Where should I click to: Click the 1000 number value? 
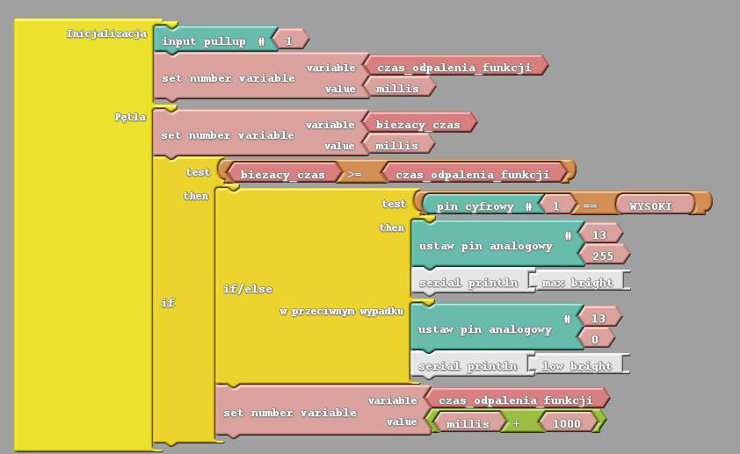[567, 422]
